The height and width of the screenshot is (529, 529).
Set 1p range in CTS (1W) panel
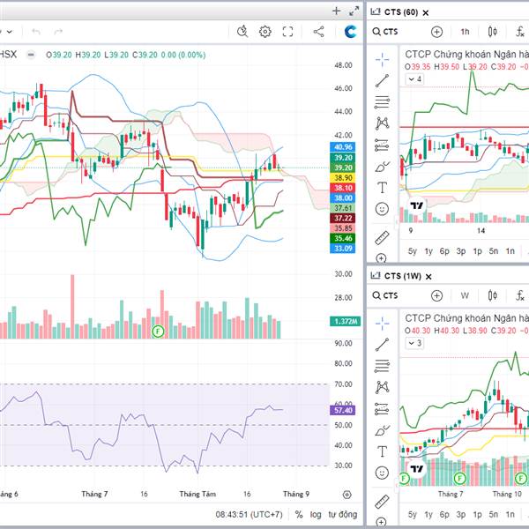tap(477, 515)
